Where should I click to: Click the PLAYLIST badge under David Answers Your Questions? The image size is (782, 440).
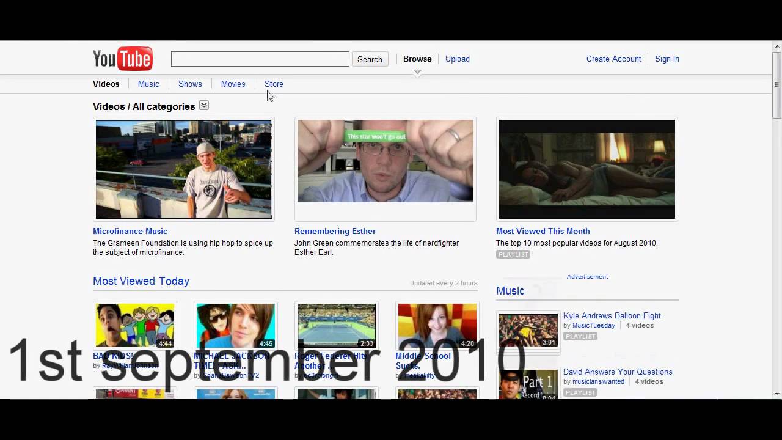[x=580, y=392]
